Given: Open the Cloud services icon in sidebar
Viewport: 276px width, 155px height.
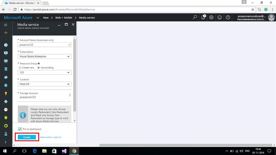Looking at the screenshot, I should 6,77.
